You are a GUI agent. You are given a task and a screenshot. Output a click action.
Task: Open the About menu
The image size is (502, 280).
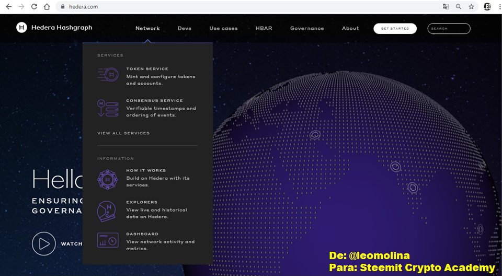coord(350,28)
